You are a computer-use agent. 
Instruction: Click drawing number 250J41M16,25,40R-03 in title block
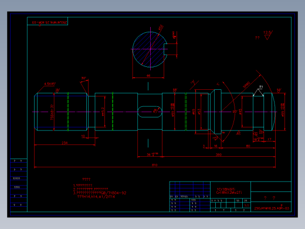click(x=272, y=208)
